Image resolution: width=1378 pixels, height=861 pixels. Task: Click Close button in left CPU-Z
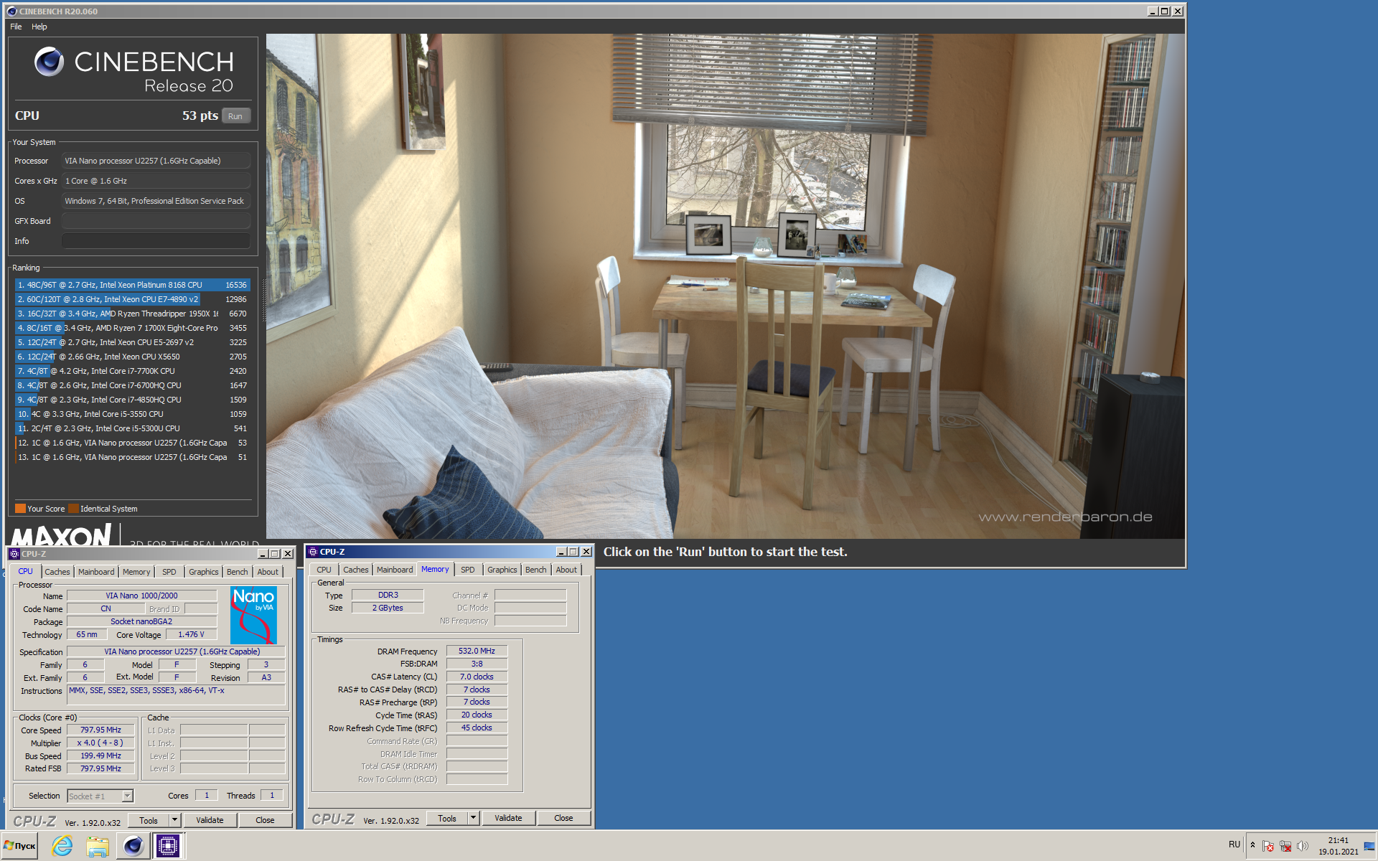coord(265,820)
